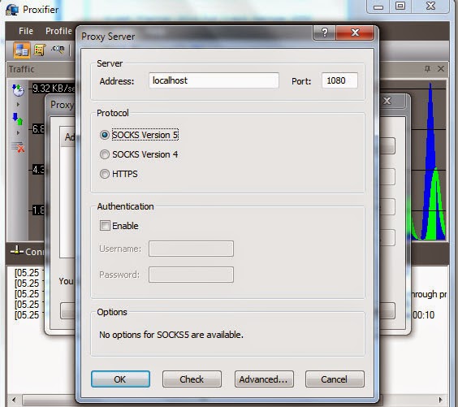This screenshot has width=458, height=407.
Task: Close the Proxy Server dialog
Action: click(x=355, y=32)
